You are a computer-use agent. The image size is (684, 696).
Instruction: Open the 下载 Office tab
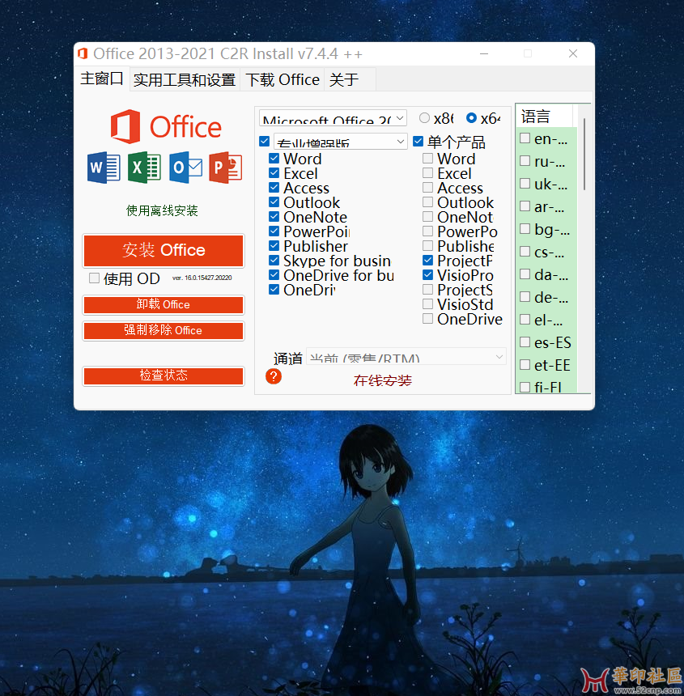pyautogui.click(x=283, y=80)
